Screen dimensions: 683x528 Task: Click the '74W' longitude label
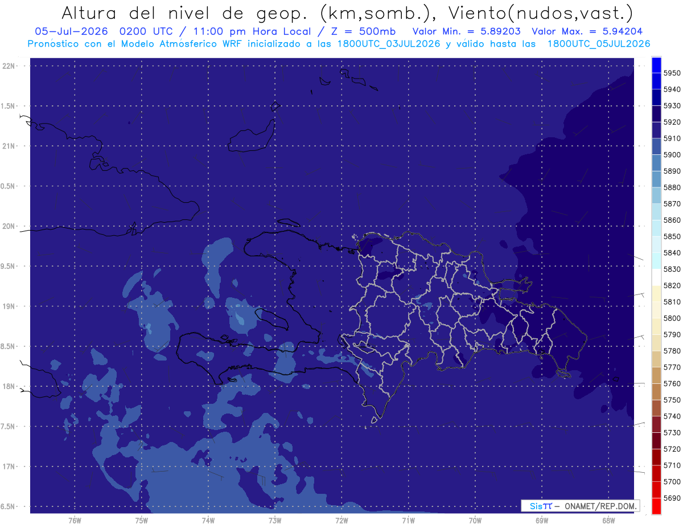[x=208, y=520]
